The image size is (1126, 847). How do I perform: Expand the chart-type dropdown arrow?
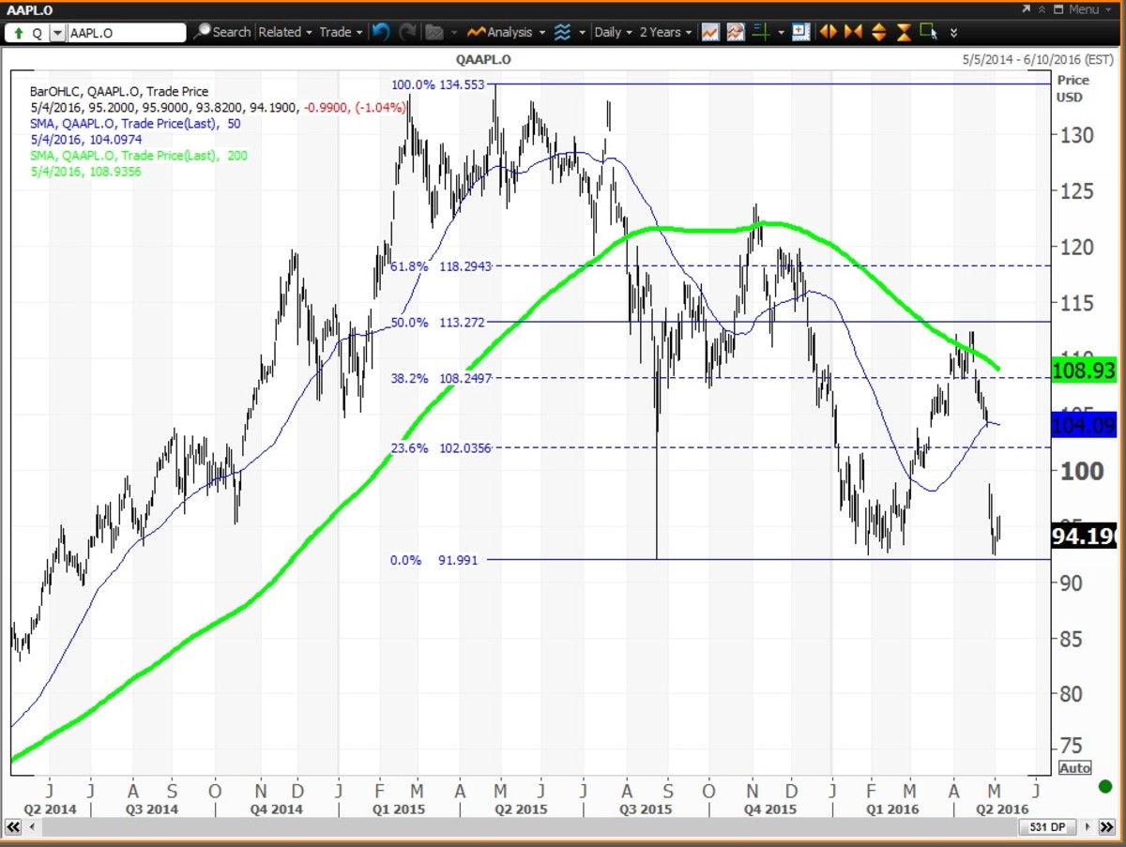coord(583,33)
